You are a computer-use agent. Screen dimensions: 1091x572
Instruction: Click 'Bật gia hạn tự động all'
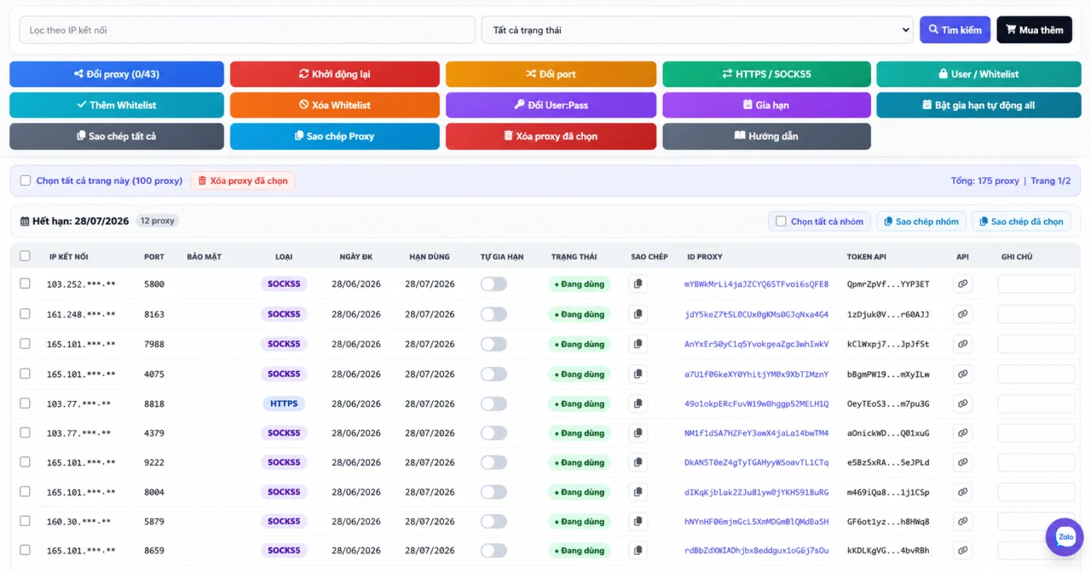pos(978,105)
